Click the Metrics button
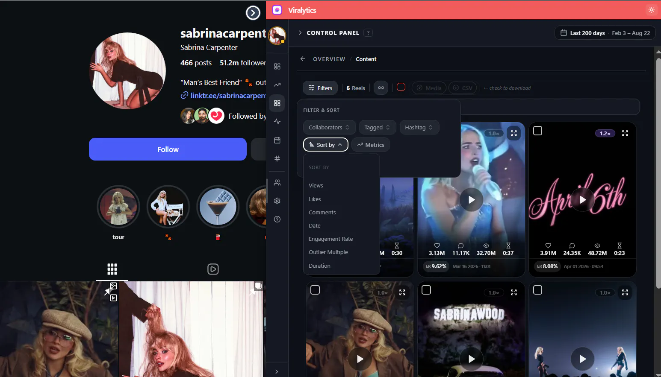The height and width of the screenshot is (377, 661). (x=371, y=145)
